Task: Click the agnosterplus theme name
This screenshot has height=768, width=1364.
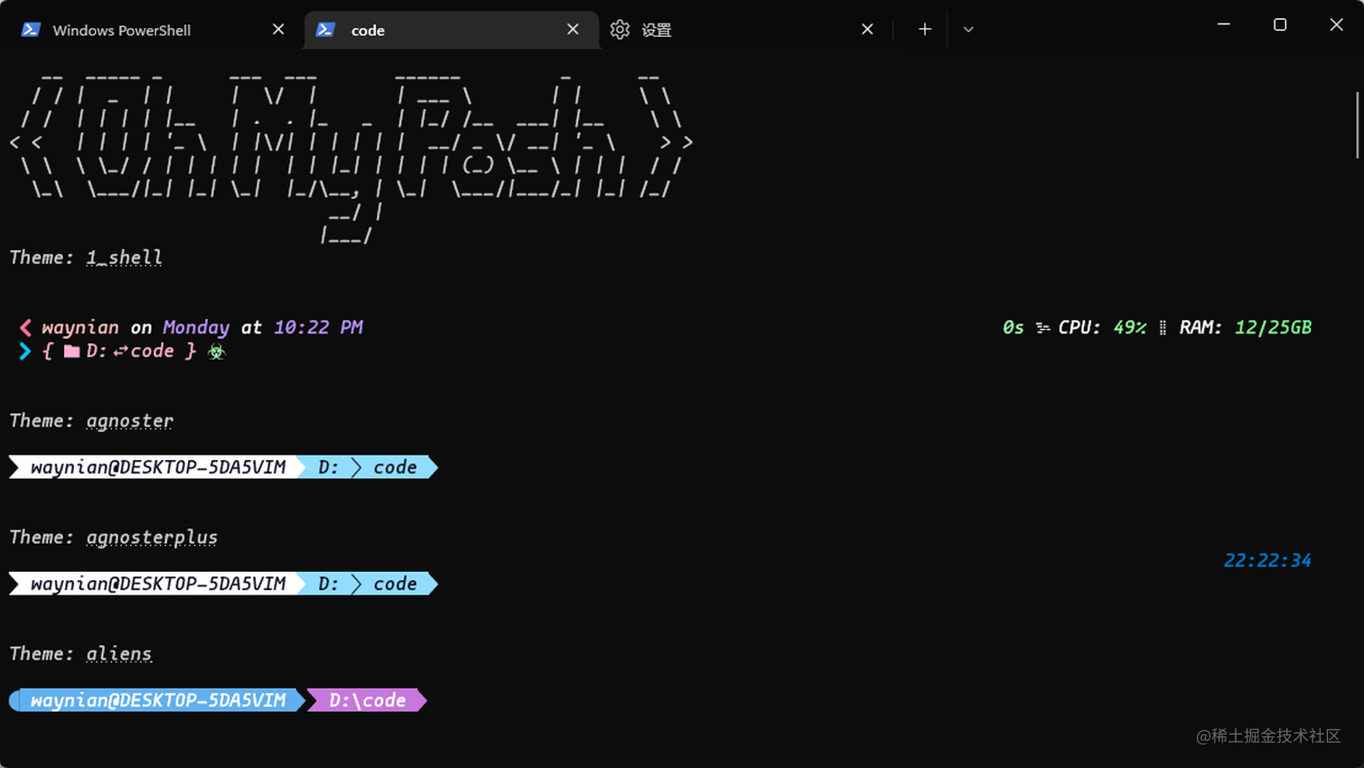Action: (x=152, y=538)
